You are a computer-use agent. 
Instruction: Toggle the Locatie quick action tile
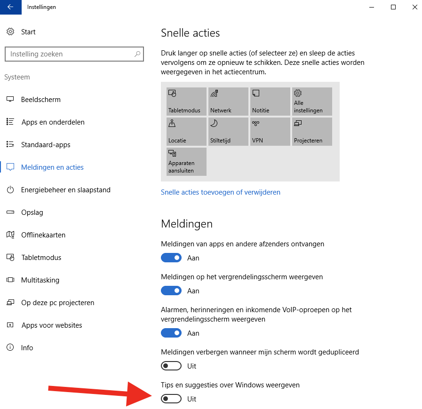(x=186, y=132)
